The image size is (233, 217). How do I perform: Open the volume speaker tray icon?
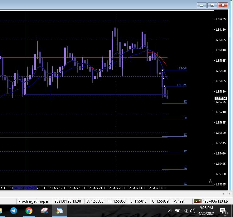pos(193,211)
